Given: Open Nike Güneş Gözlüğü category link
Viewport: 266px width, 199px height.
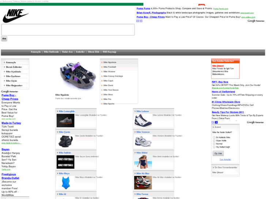Looking at the screenshot, I should 113,76.
